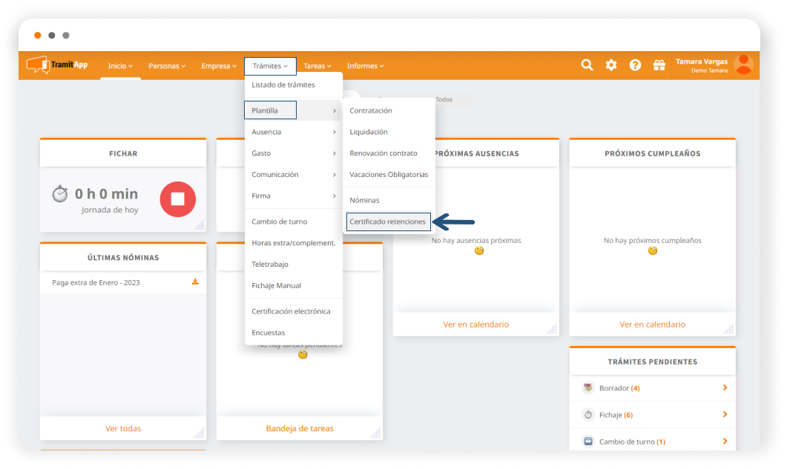Open the Bandeja de tareas link
The image size is (787, 469).
click(x=300, y=428)
